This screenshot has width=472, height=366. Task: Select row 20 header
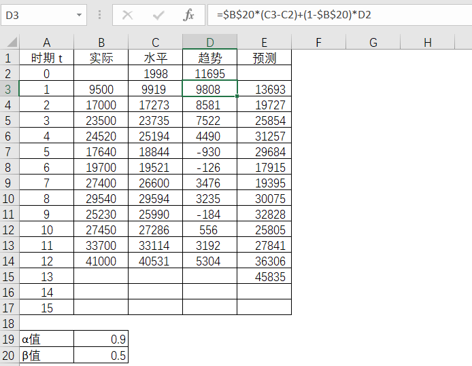10,354
